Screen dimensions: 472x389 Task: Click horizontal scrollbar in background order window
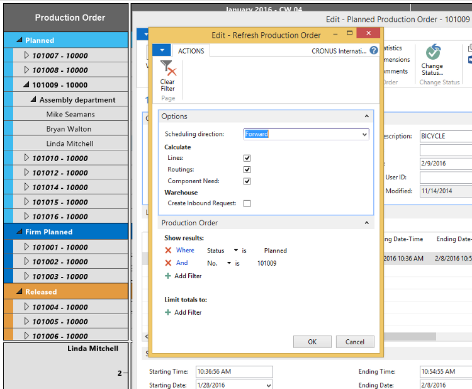pyautogui.click(x=410, y=336)
